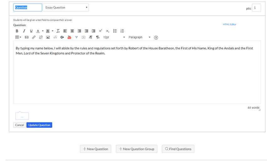Screen dimensions: 267x161
Task: Click the pts input field
Action: (256, 8)
